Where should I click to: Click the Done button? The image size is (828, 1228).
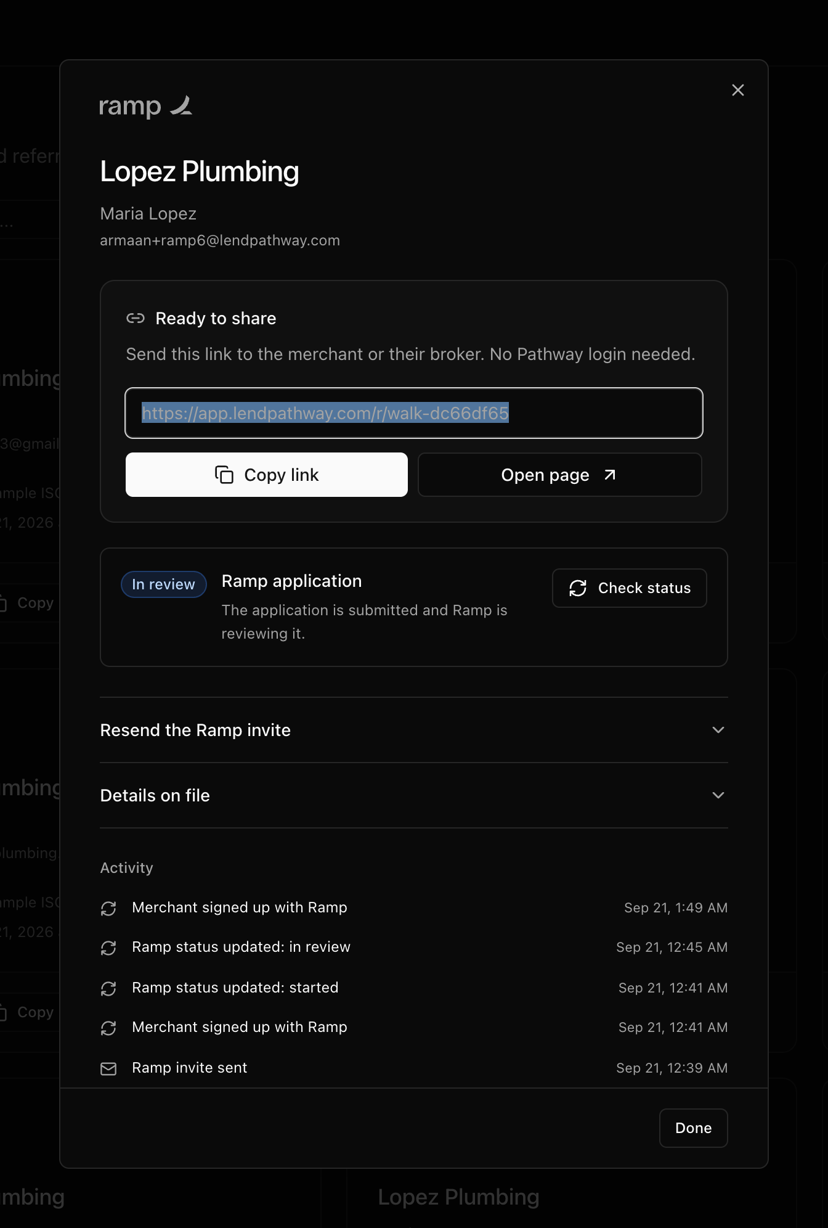click(x=693, y=1128)
